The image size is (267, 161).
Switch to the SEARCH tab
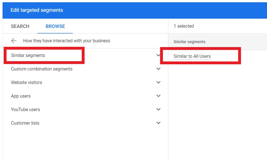point(20,26)
